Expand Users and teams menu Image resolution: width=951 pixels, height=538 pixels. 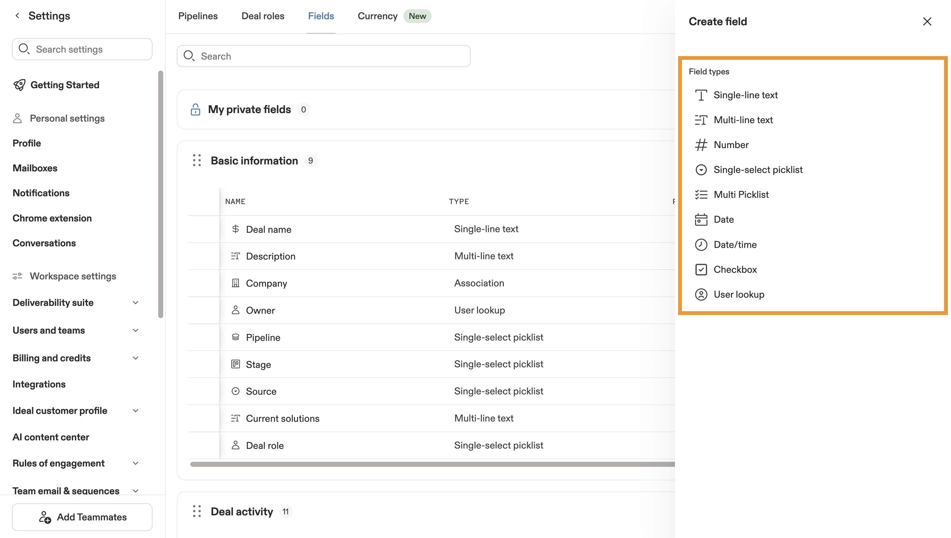135,330
